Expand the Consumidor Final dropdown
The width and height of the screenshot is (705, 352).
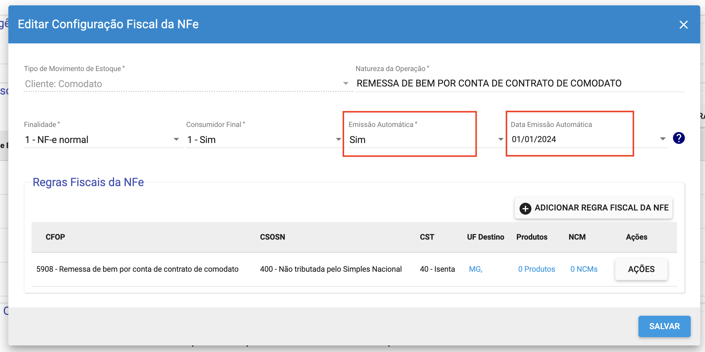point(264,139)
